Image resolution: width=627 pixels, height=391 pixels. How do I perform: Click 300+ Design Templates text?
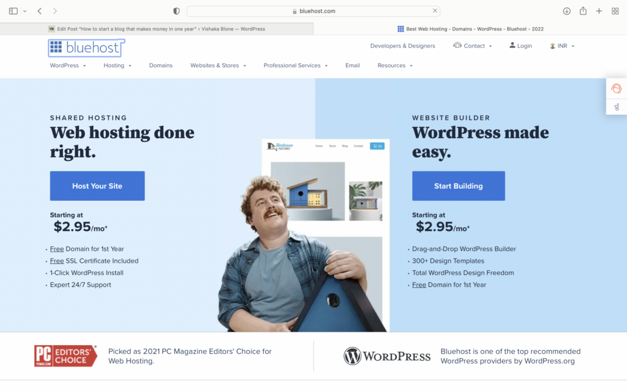(448, 261)
